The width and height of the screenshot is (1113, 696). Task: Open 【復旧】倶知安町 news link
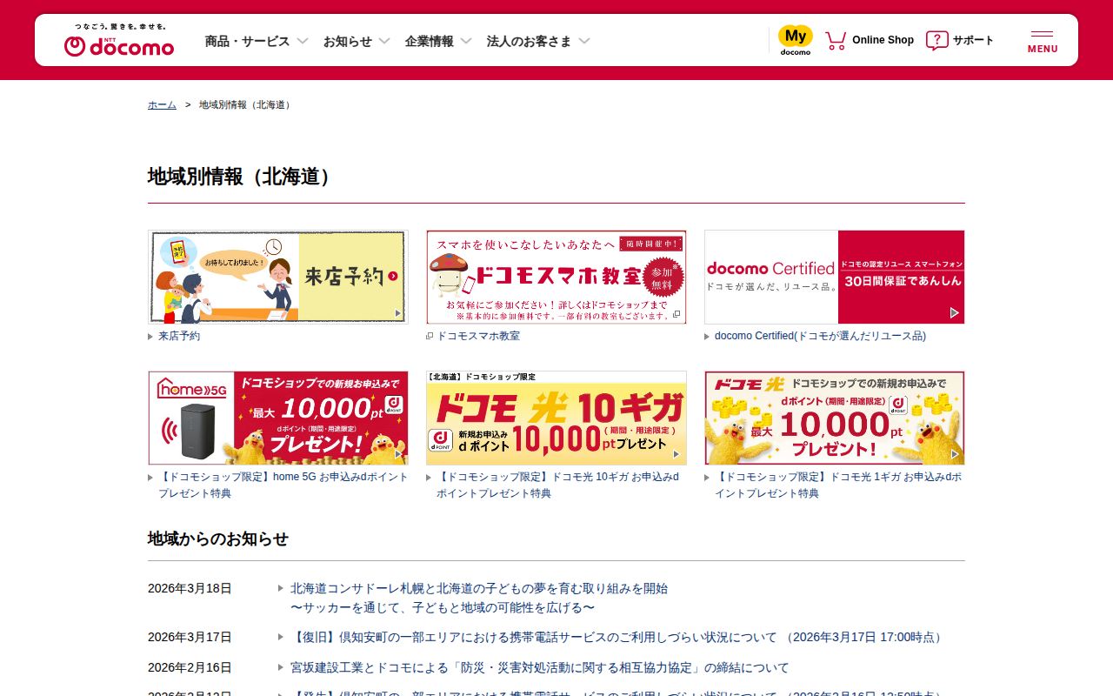[618, 637]
